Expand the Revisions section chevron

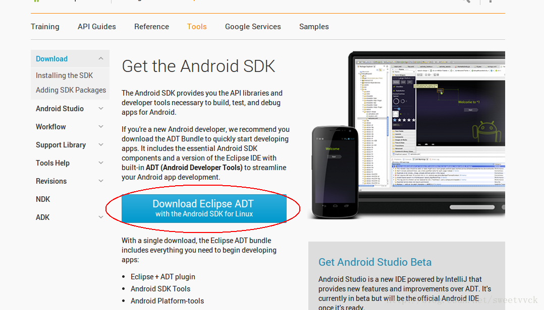(101, 181)
